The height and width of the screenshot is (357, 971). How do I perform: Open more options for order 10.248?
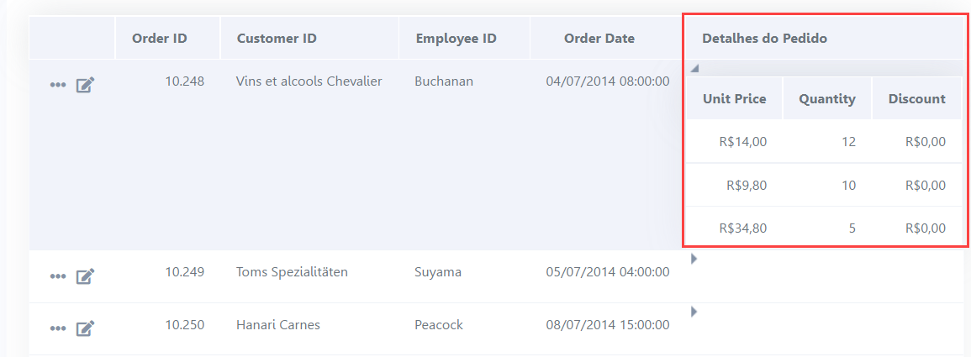[58, 86]
